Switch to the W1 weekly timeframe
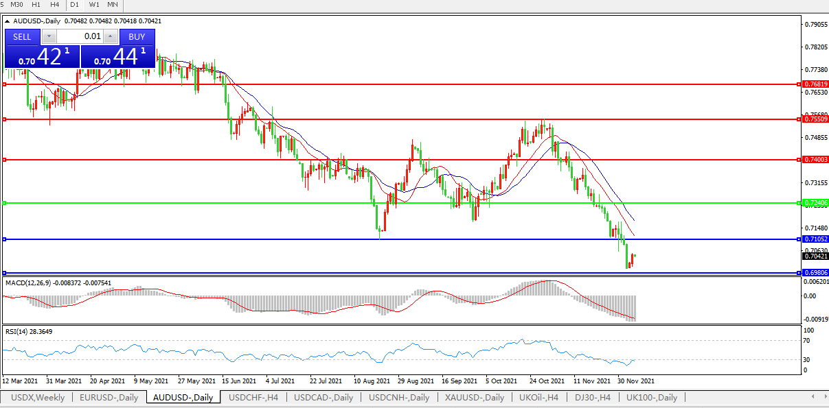Image resolution: width=829 pixels, height=408 pixels. pyautogui.click(x=94, y=5)
